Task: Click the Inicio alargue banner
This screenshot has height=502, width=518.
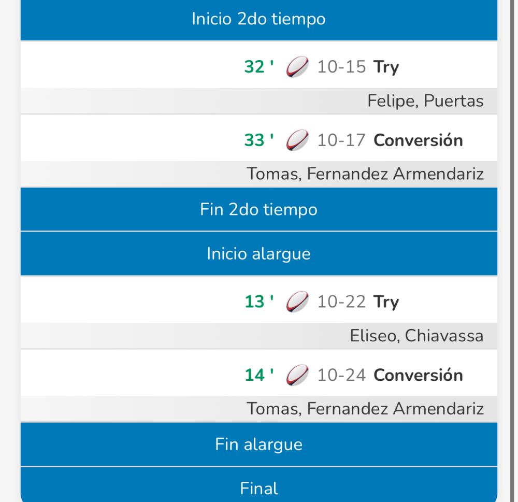Action: [258, 254]
